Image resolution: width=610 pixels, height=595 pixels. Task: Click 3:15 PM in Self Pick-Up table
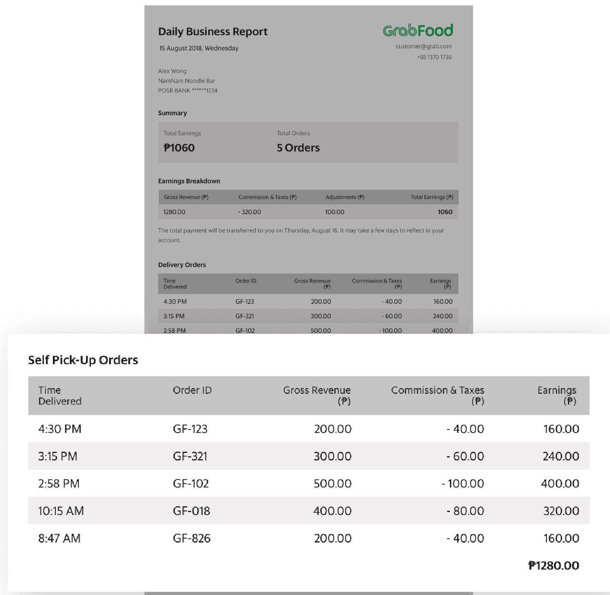point(57,456)
